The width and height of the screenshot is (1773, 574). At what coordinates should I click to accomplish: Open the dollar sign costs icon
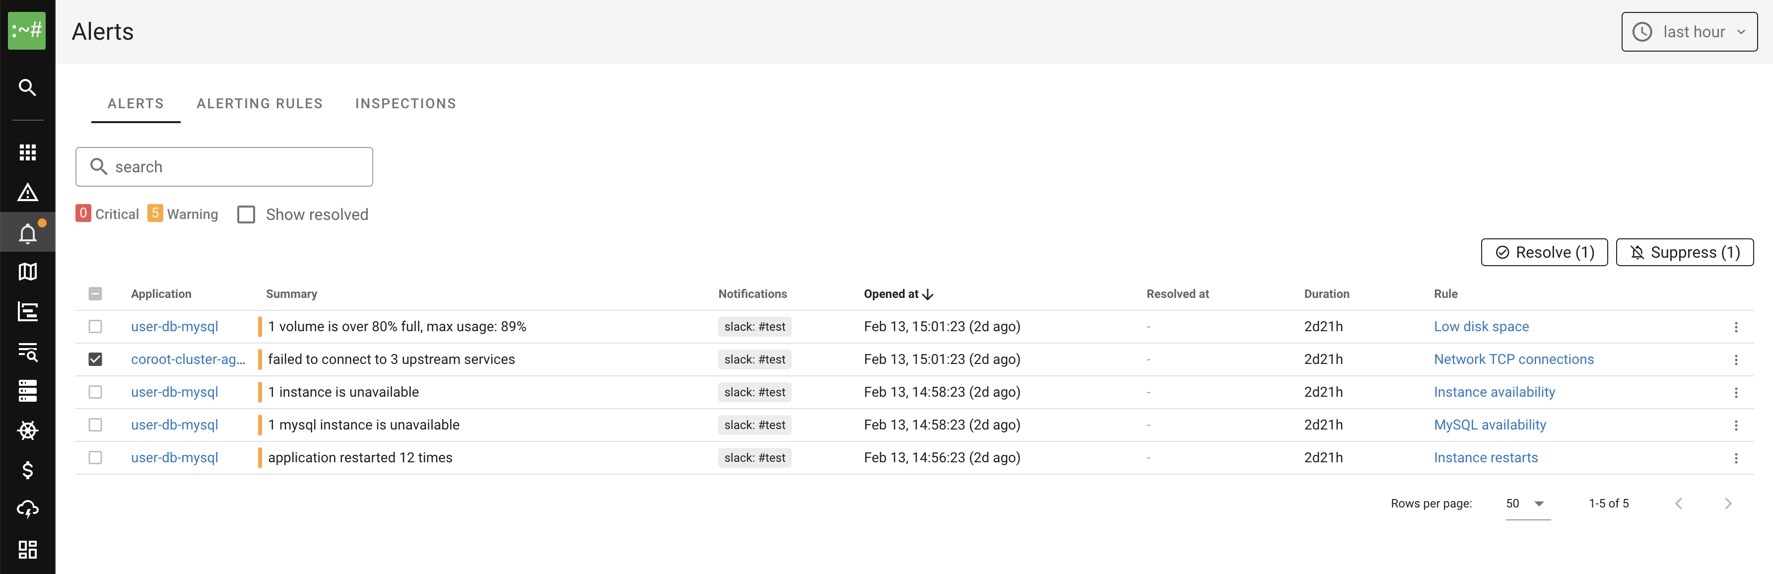point(27,470)
